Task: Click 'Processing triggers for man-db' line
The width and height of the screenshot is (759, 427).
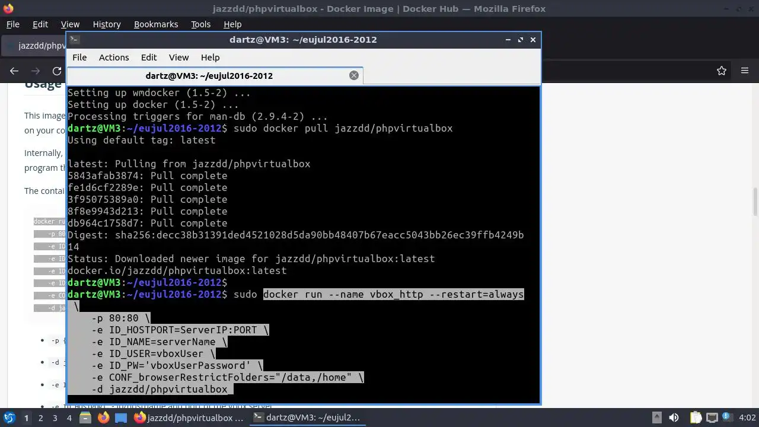Action: [x=197, y=116]
